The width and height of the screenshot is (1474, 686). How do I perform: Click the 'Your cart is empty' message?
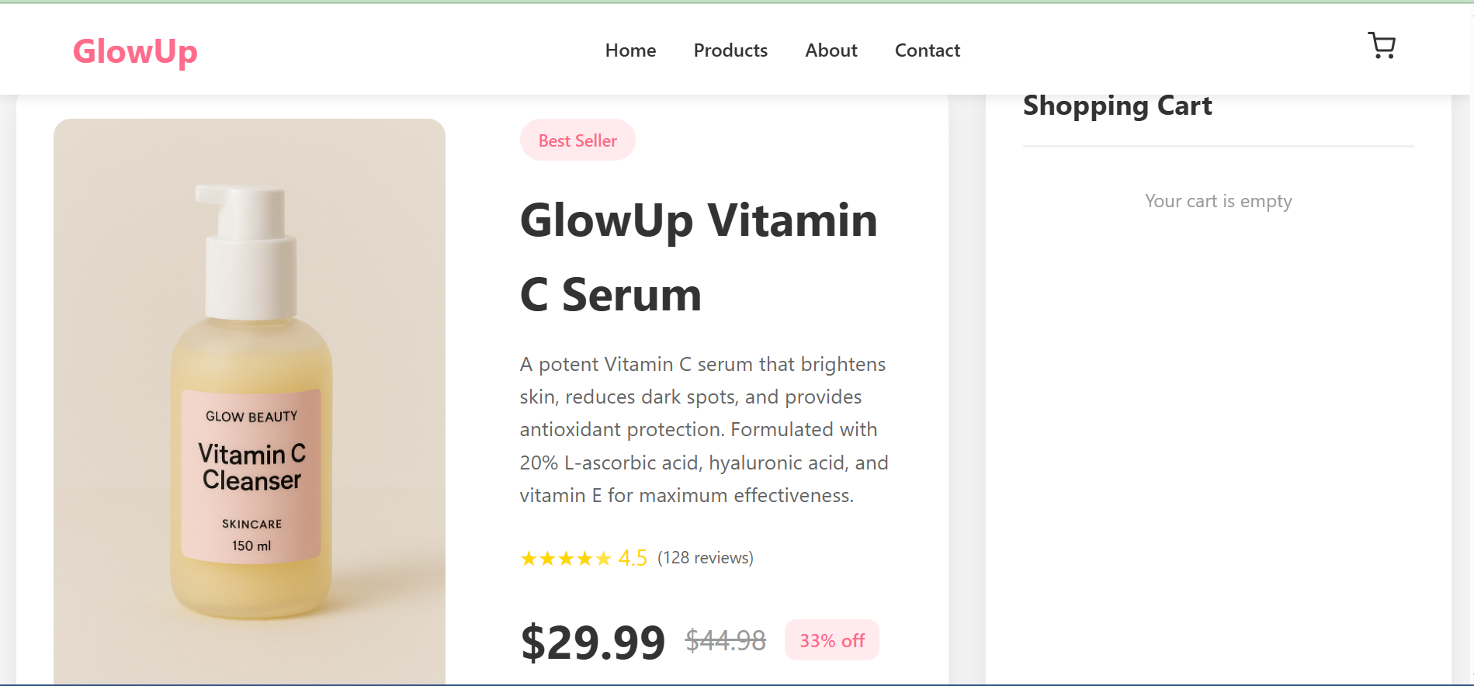coord(1218,202)
